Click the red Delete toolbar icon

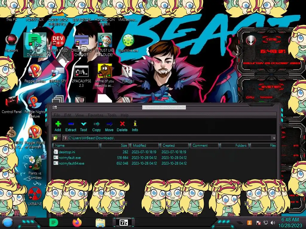(x=122, y=126)
